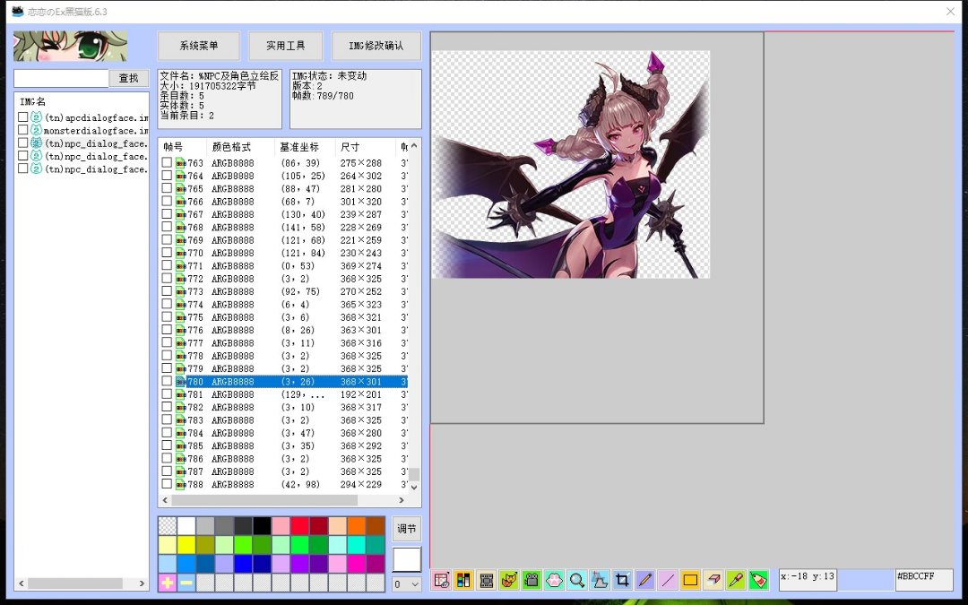Click the yellow plus add-color icon

[168, 583]
